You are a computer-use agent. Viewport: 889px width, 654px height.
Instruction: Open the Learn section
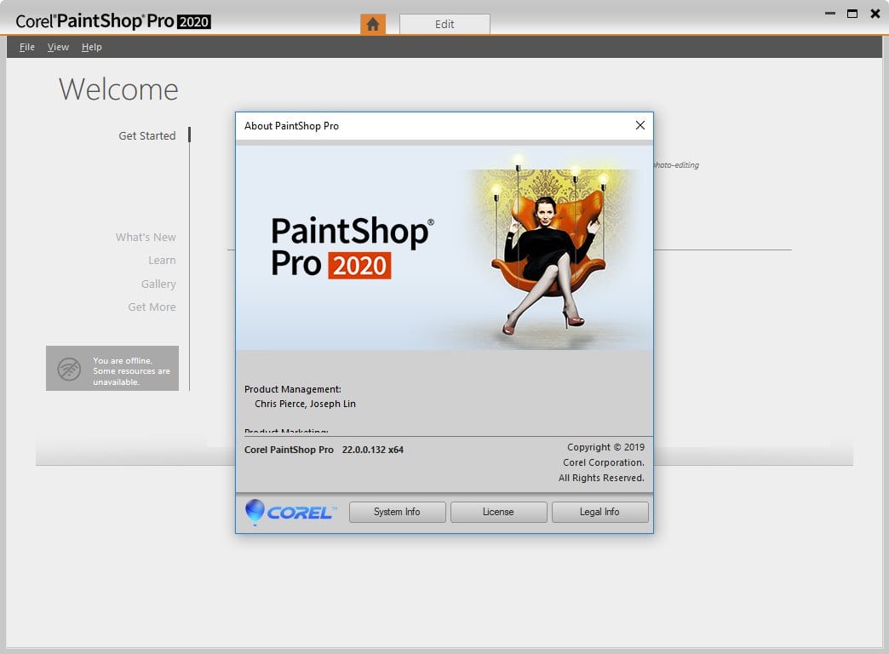[x=162, y=260]
